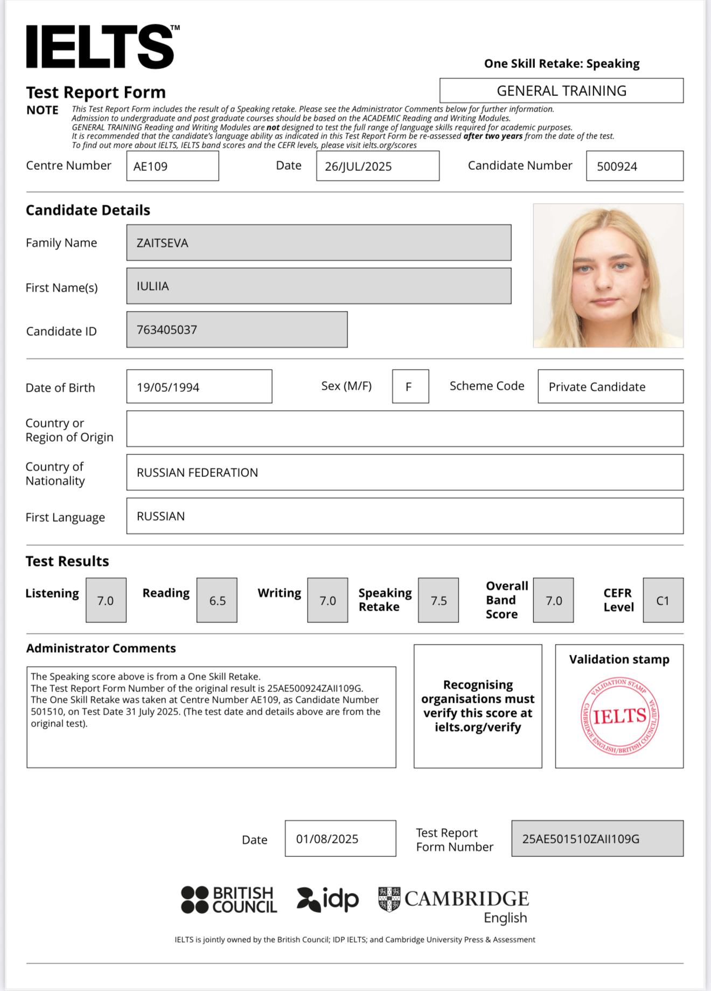Click the IELTS logo at top

(x=101, y=47)
